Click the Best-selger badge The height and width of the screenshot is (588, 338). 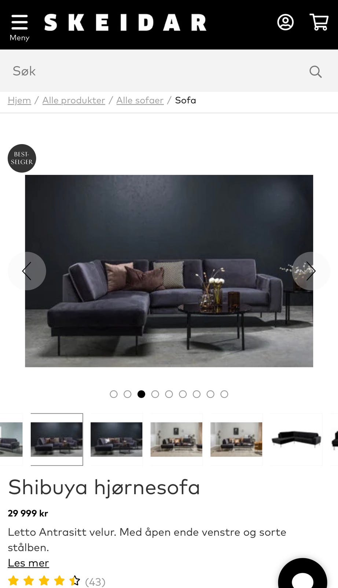pos(22,158)
